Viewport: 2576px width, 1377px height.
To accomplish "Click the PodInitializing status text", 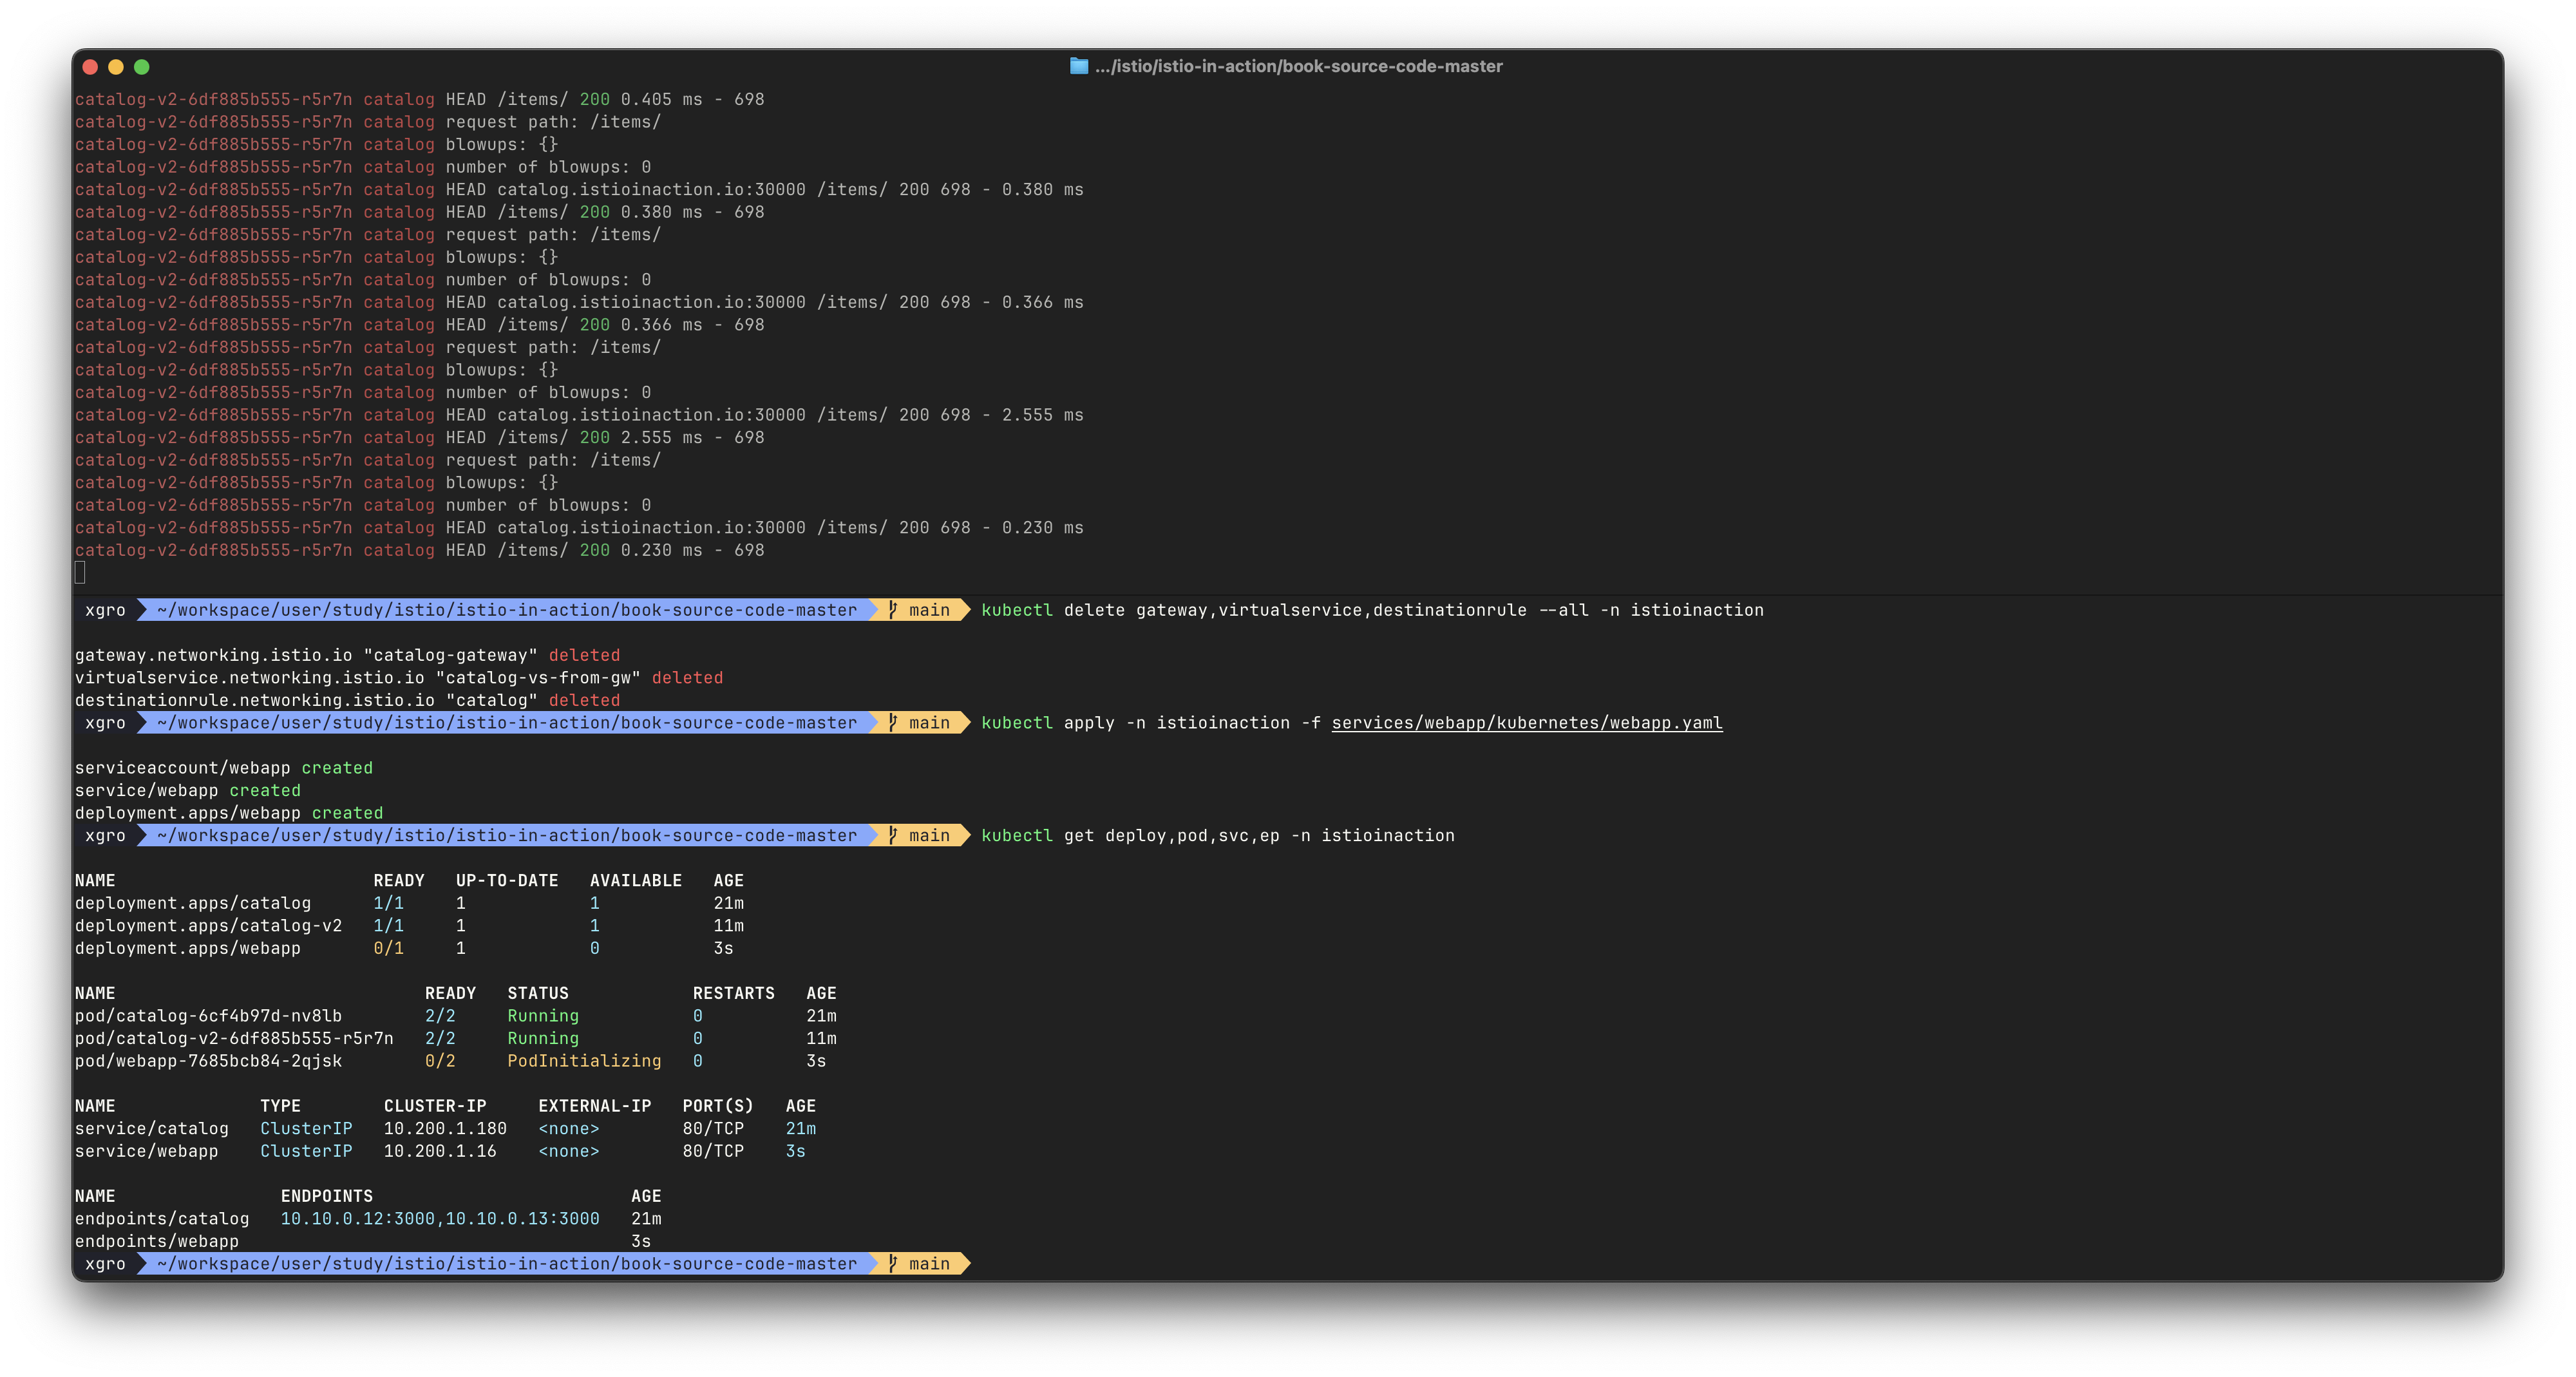I will (584, 1061).
